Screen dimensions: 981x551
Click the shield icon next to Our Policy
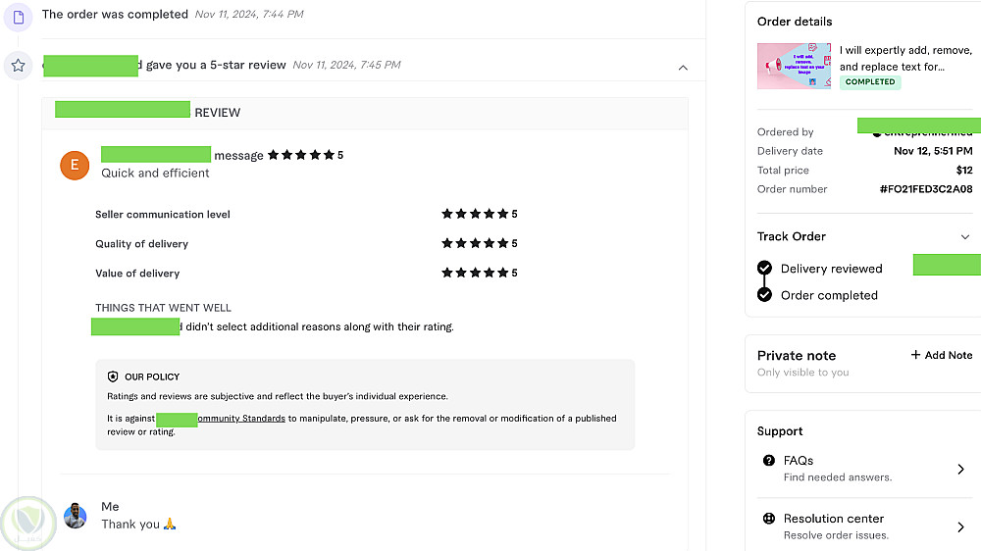click(113, 376)
